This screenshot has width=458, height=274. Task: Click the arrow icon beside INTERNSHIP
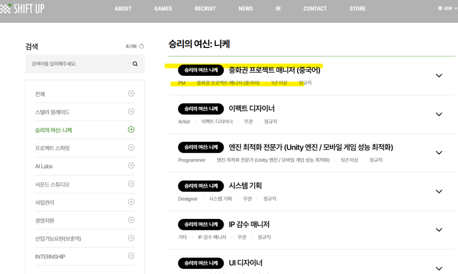coord(131,256)
